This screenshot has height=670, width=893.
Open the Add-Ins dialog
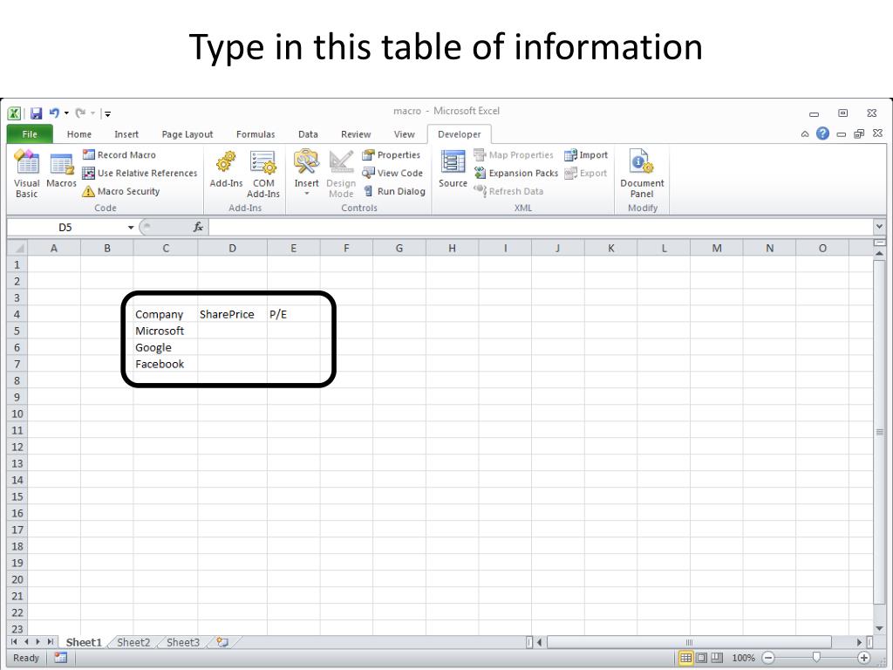[x=226, y=169]
